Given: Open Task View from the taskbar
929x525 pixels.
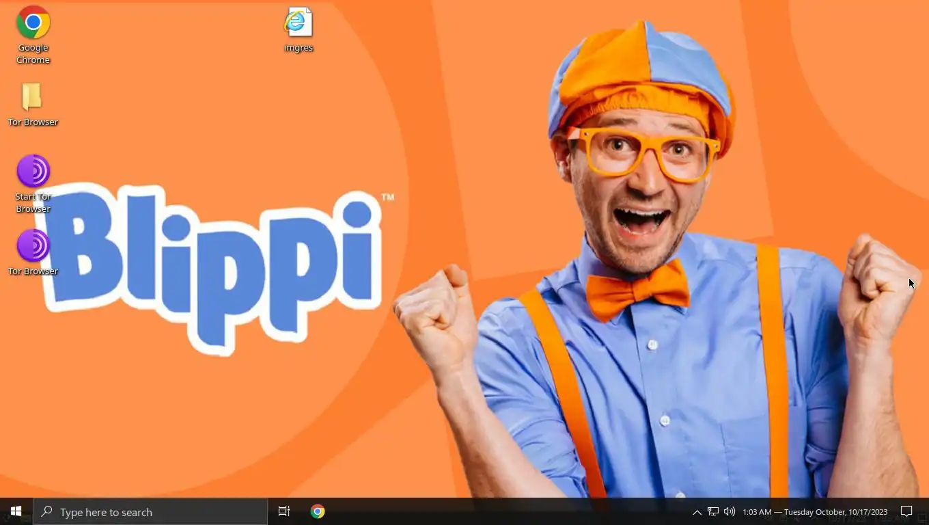Looking at the screenshot, I should point(284,511).
